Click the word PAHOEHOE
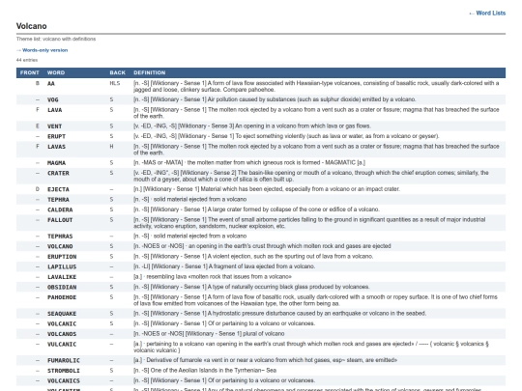 (62, 297)
